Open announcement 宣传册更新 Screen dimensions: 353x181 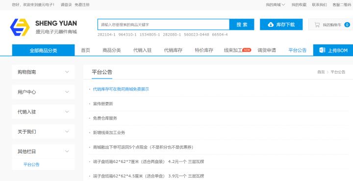click(x=103, y=104)
